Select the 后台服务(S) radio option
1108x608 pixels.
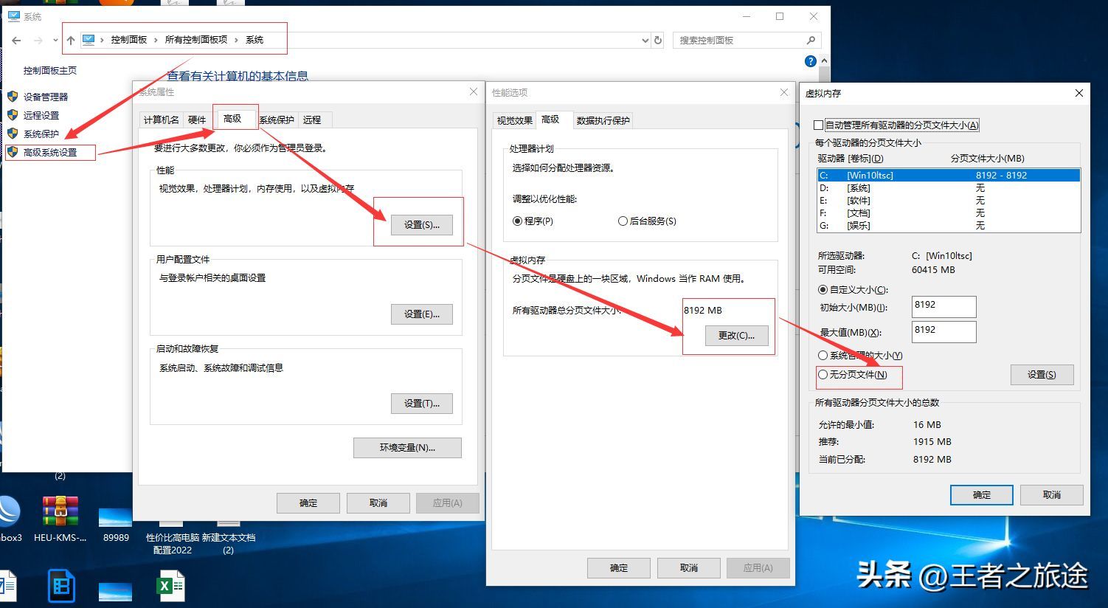pyautogui.click(x=647, y=221)
